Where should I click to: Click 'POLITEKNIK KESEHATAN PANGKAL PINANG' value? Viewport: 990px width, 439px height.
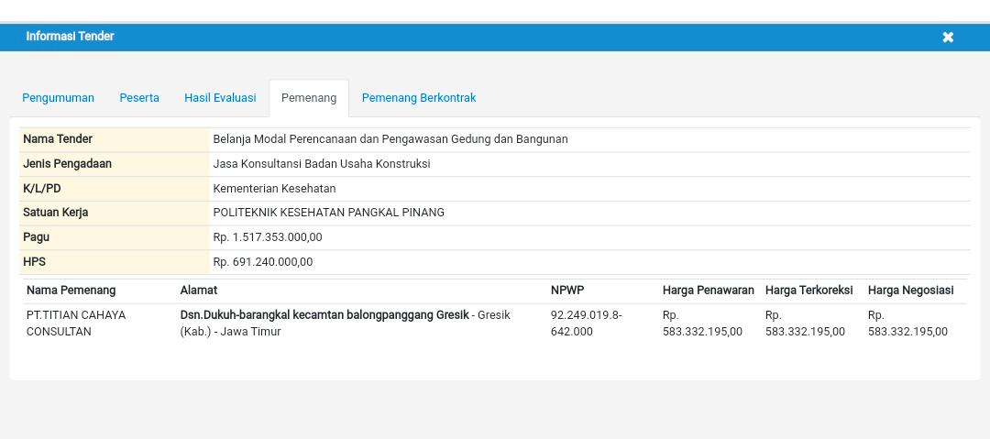[329, 213]
